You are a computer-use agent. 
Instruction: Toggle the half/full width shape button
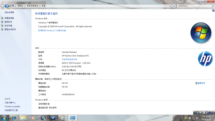204,113
